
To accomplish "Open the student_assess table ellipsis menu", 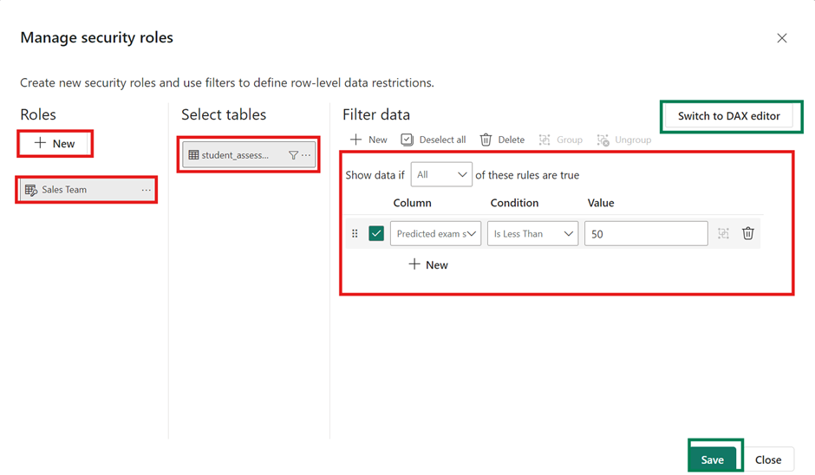I will [x=306, y=155].
